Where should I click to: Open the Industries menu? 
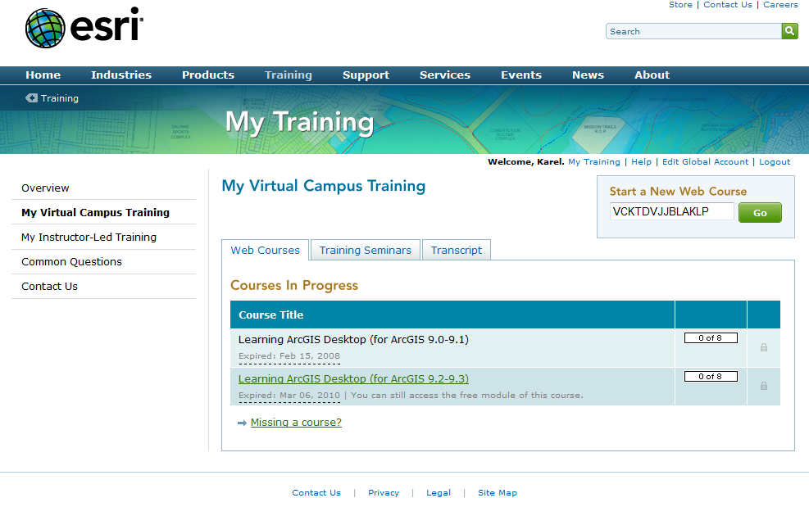[x=121, y=75]
